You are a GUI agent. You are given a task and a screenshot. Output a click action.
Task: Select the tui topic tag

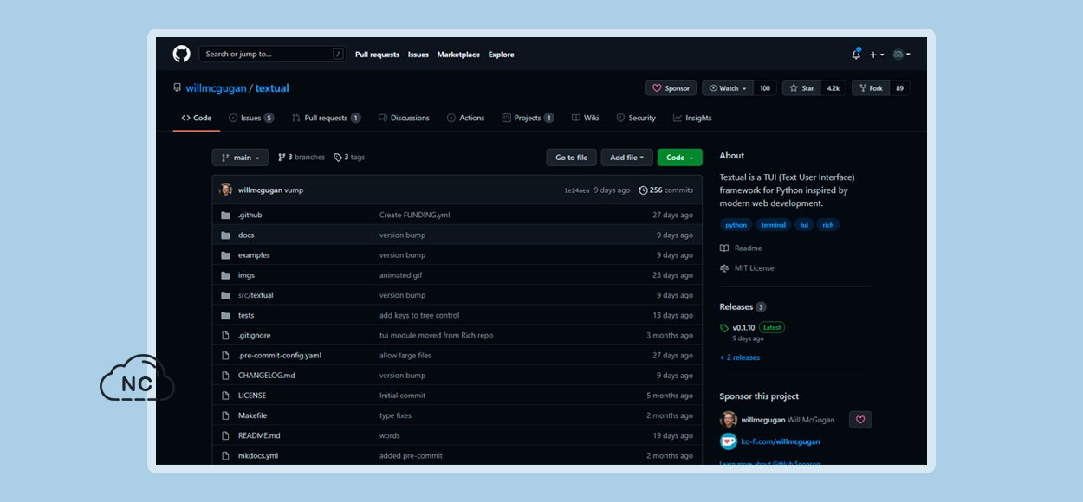click(804, 225)
